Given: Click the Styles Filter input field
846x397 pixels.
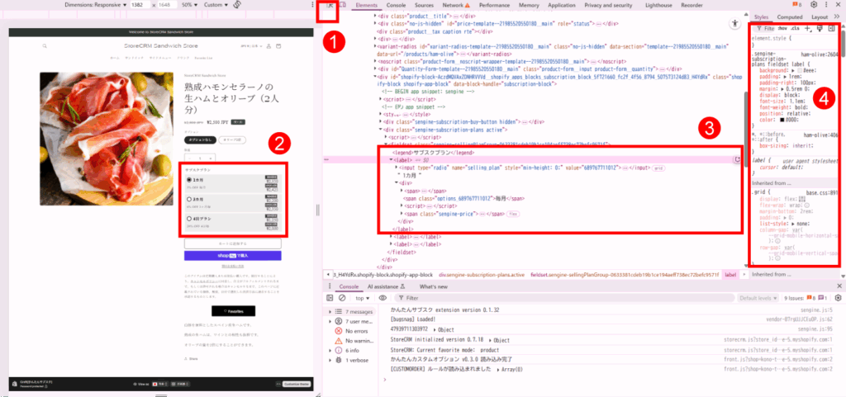Looking at the screenshot, I should point(764,28).
